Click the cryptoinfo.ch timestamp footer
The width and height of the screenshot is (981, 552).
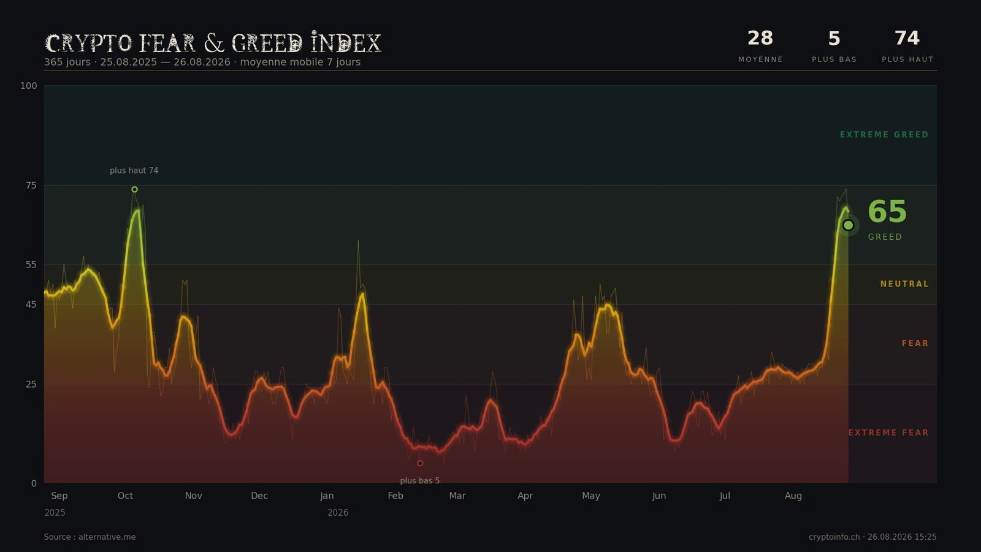(872, 537)
